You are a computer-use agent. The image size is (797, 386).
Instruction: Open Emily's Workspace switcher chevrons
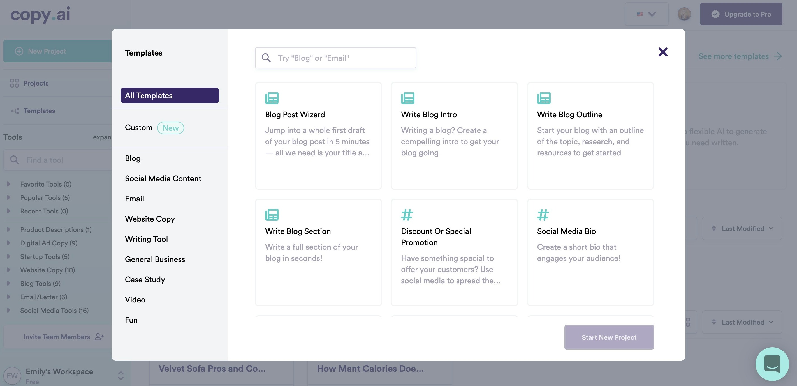pos(121,376)
